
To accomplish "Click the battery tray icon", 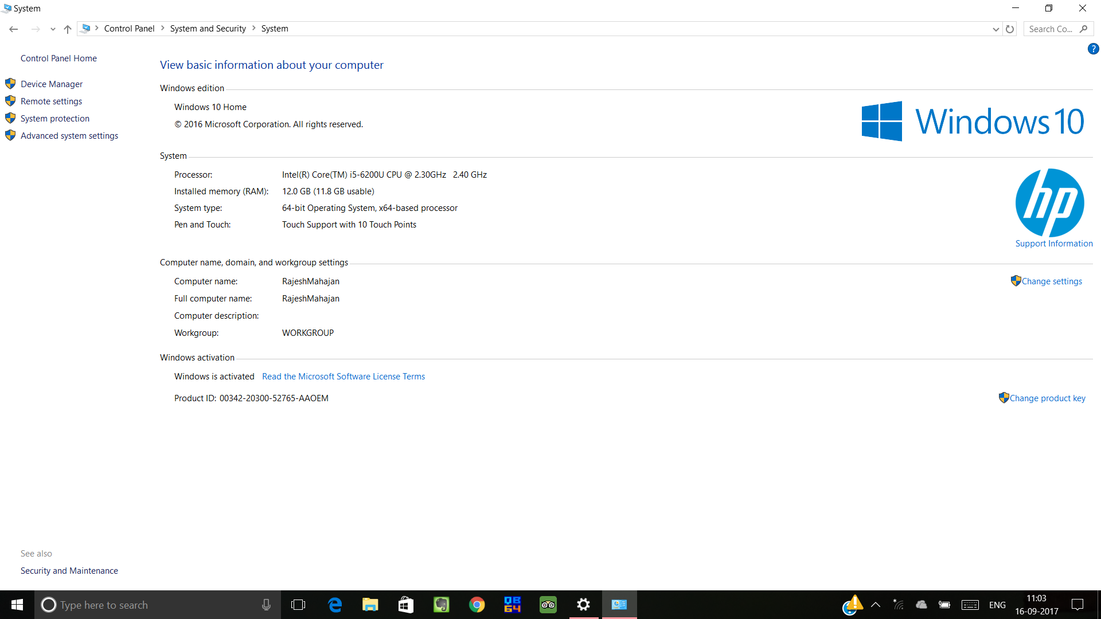I will tap(944, 605).
